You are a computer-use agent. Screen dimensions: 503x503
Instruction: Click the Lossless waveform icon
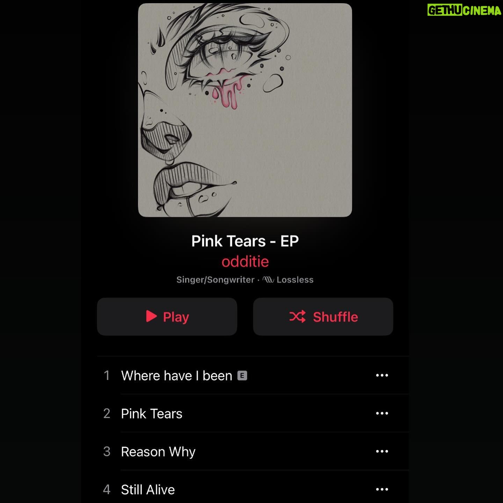(268, 280)
